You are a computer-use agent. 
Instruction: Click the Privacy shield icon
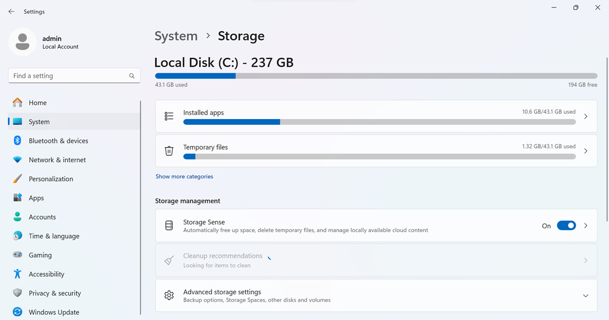pyautogui.click(x=18, y=293)
